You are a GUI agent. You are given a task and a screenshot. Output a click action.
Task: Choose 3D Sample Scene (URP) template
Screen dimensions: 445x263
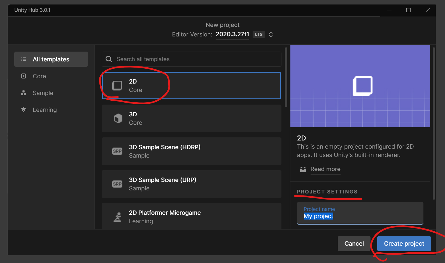pyautogui.click(x=191, y=184)
